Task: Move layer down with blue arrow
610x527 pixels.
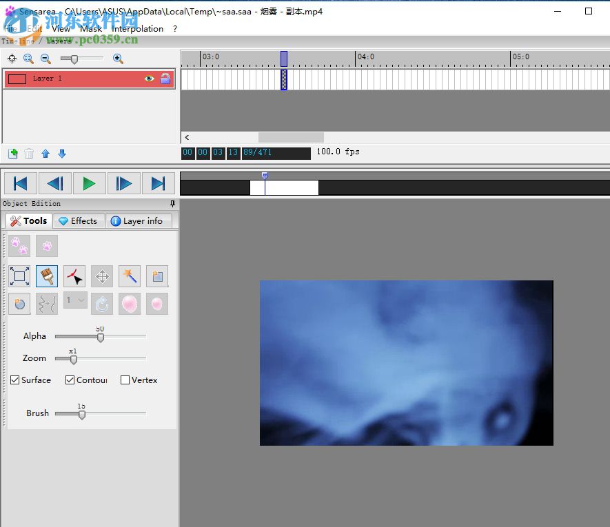Action: click(61, 154)
